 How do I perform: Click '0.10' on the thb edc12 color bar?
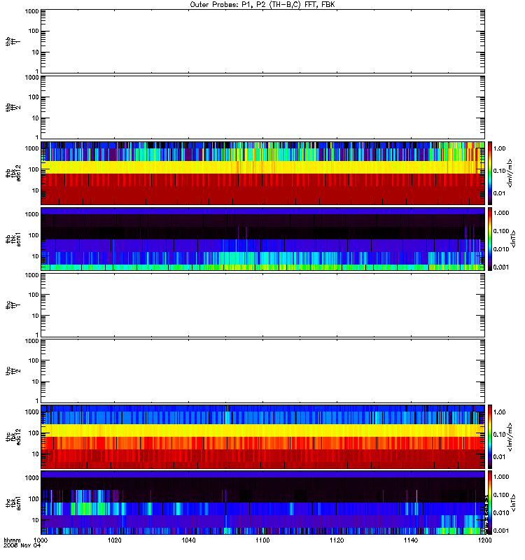pos(500,171)
